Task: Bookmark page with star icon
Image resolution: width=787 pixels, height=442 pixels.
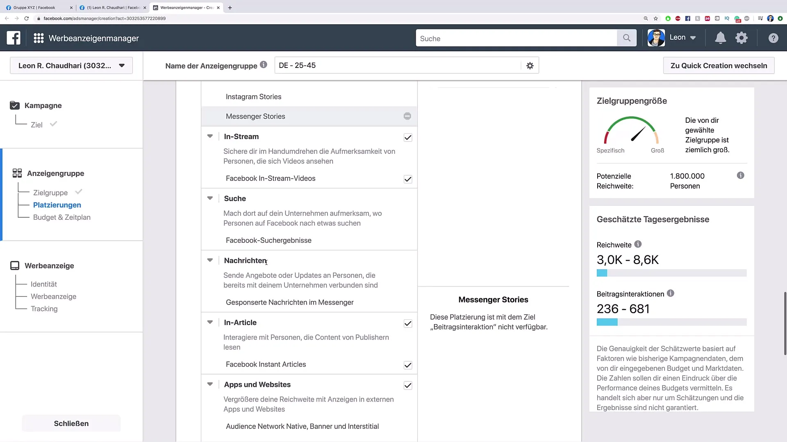Action: pos(656,18)
